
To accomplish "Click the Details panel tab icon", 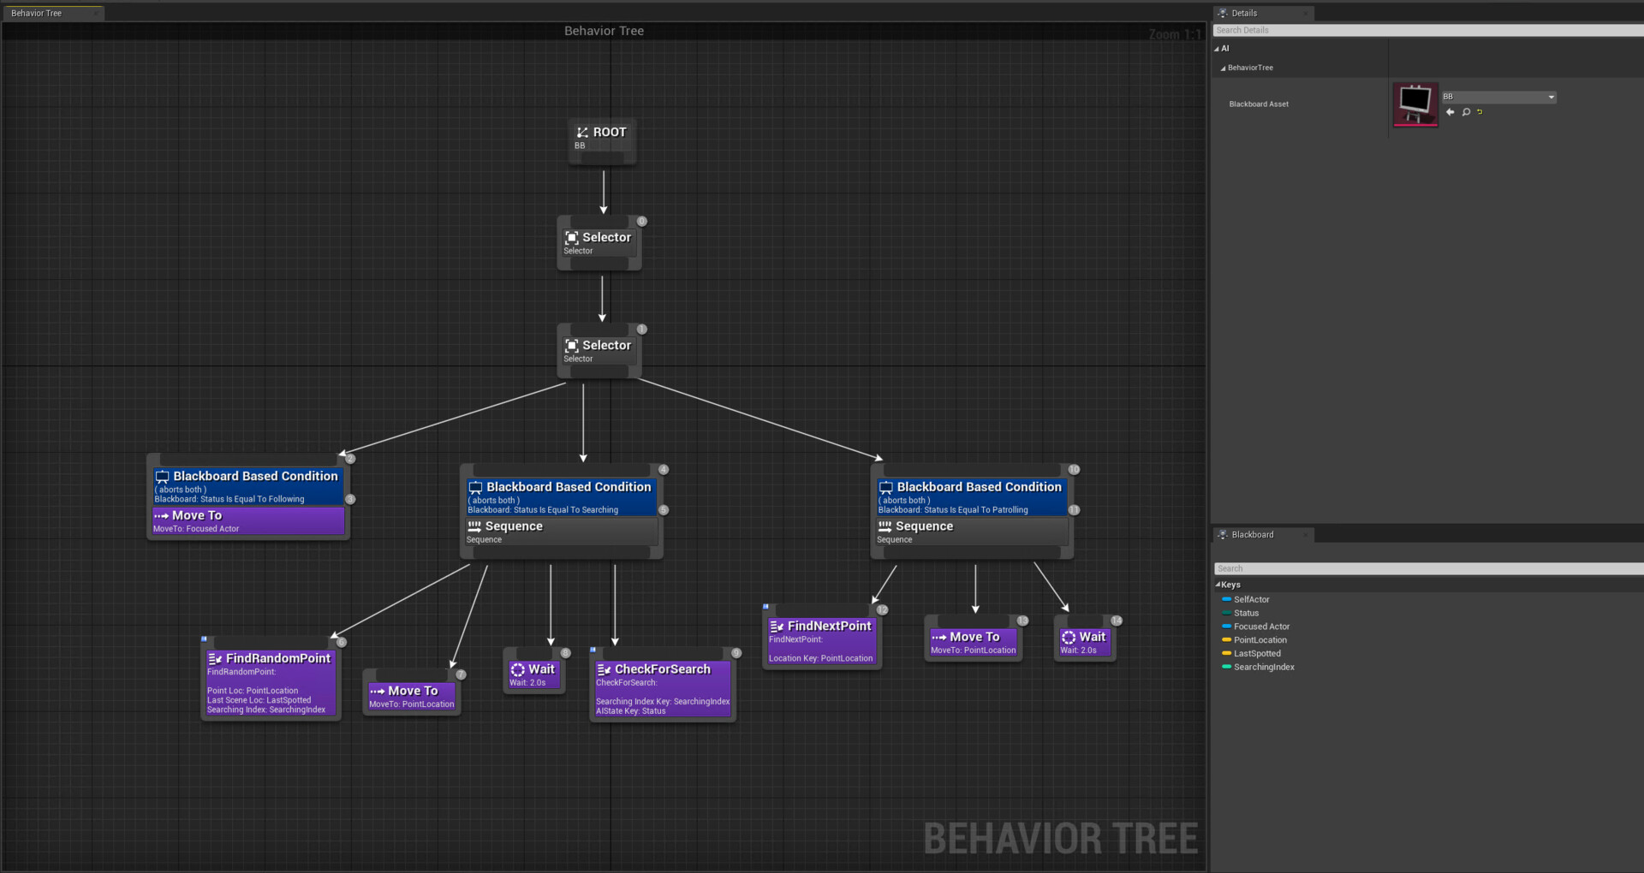I will pyautogui.click(x=1223, y=13).
